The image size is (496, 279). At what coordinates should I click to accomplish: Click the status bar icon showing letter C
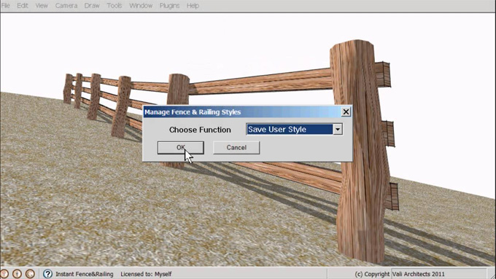point(30,274)
